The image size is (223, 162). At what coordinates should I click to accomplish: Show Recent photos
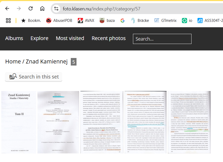pos(109,38)
